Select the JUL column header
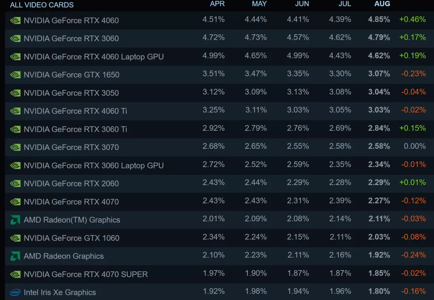This screenshot has width=434, height=300. point(344,4)
